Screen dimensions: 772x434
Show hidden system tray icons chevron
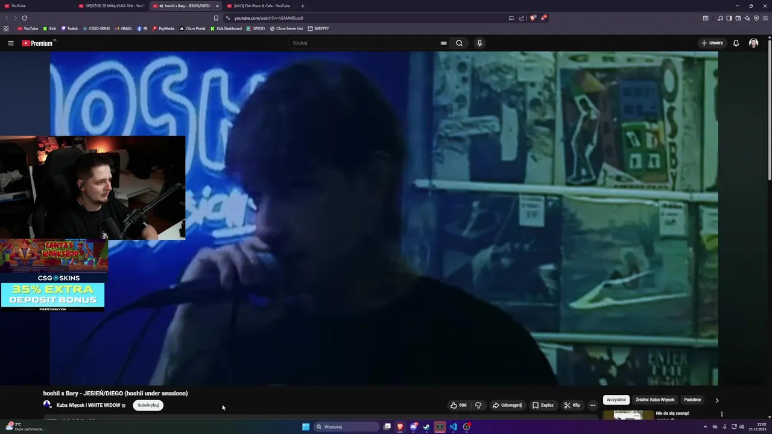tap(705, 427)
